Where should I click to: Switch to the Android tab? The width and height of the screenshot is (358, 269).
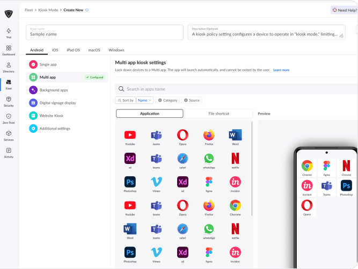(x=36, y=50)
